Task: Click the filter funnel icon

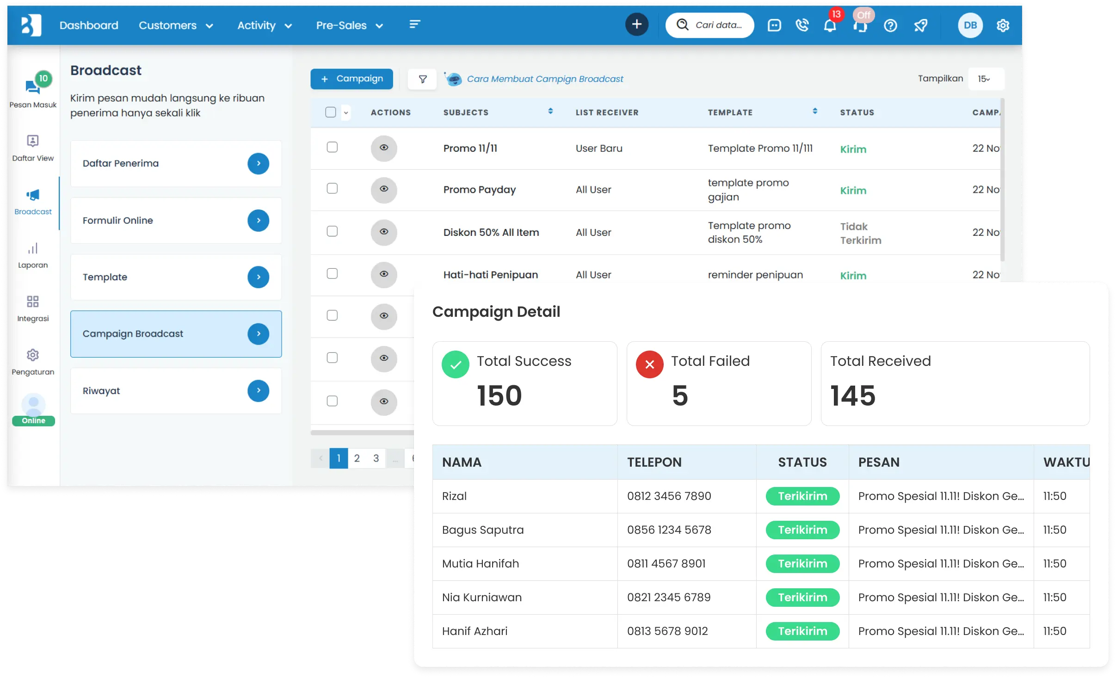Action: click(422, 79)
